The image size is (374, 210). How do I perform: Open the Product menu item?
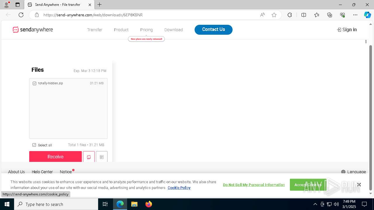click(121, 30)
